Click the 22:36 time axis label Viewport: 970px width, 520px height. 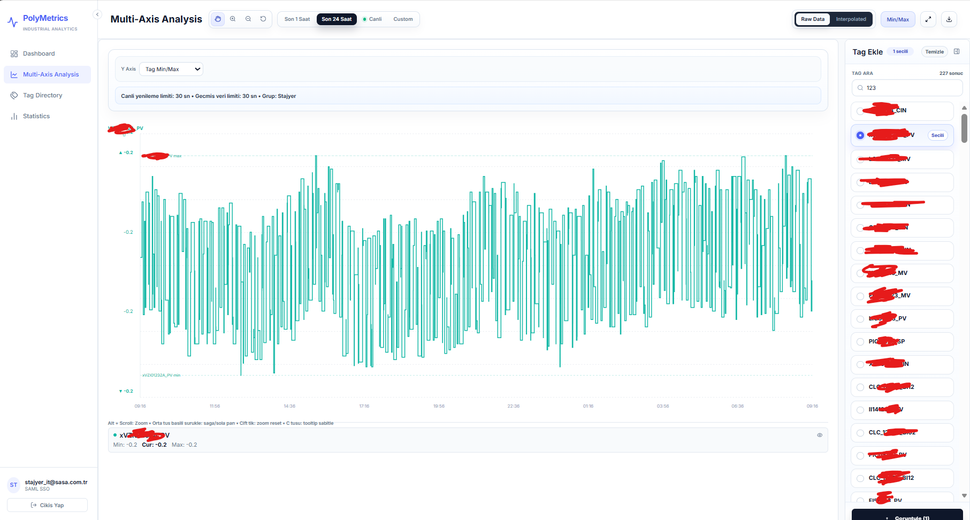514,406
